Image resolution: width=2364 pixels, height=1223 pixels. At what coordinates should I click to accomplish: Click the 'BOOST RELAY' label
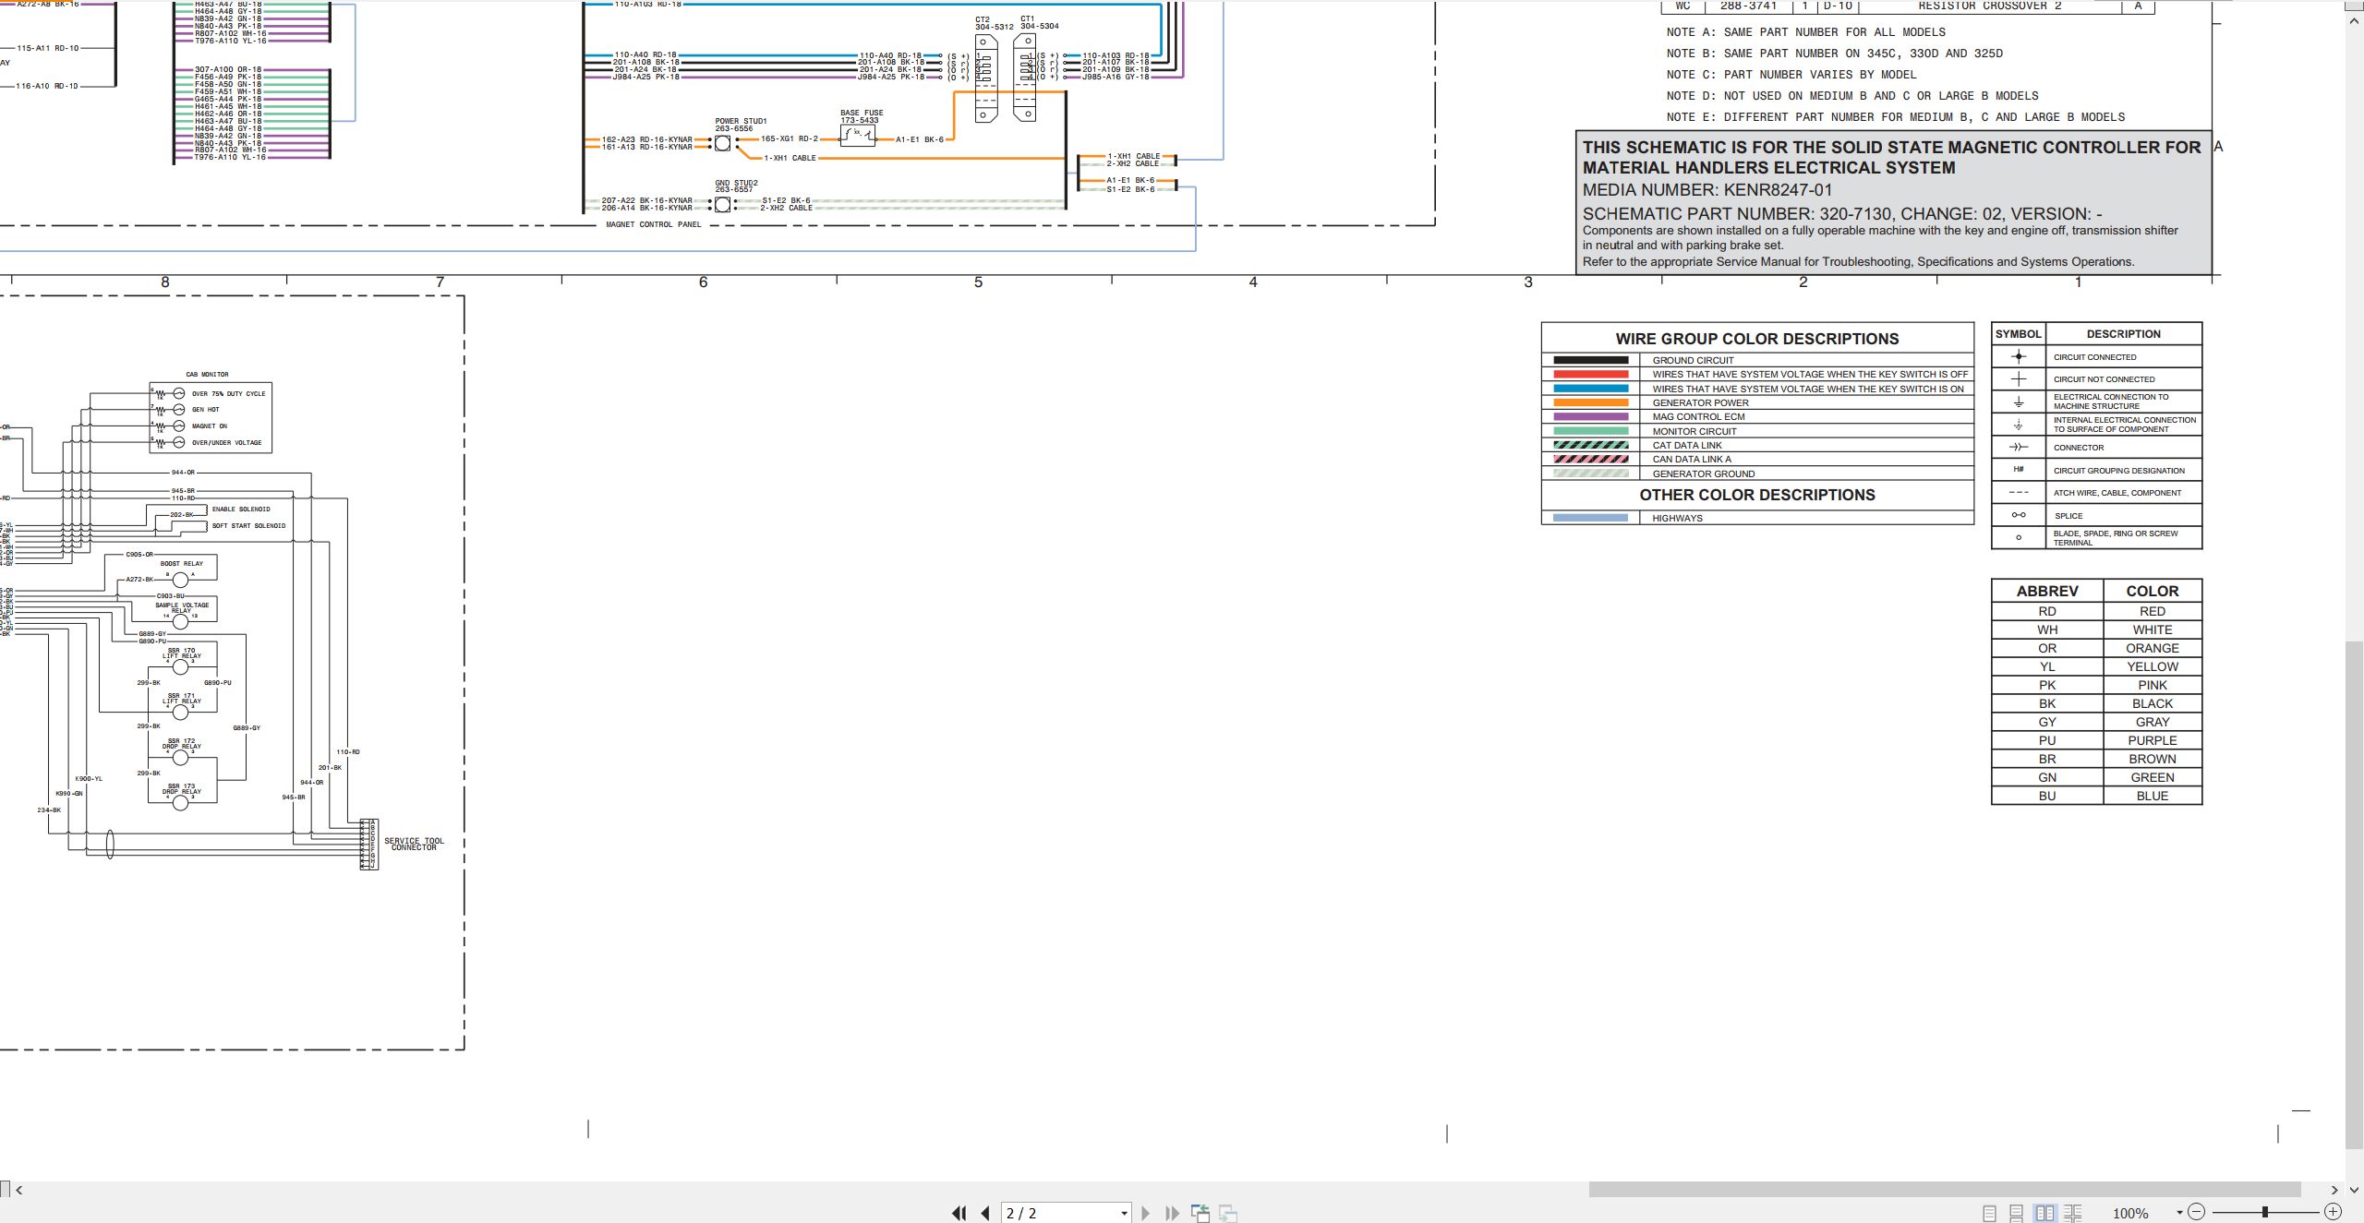click(182, 564)
